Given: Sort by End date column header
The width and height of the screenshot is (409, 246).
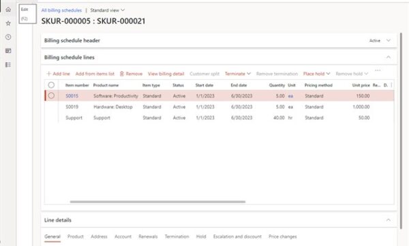Looking at the screenshot, I should pos(239,85).
